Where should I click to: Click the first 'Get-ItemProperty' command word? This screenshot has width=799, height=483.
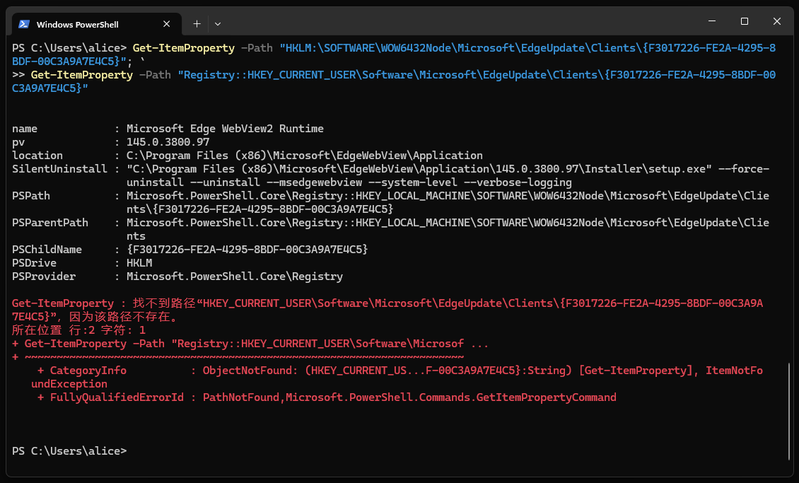183,48
